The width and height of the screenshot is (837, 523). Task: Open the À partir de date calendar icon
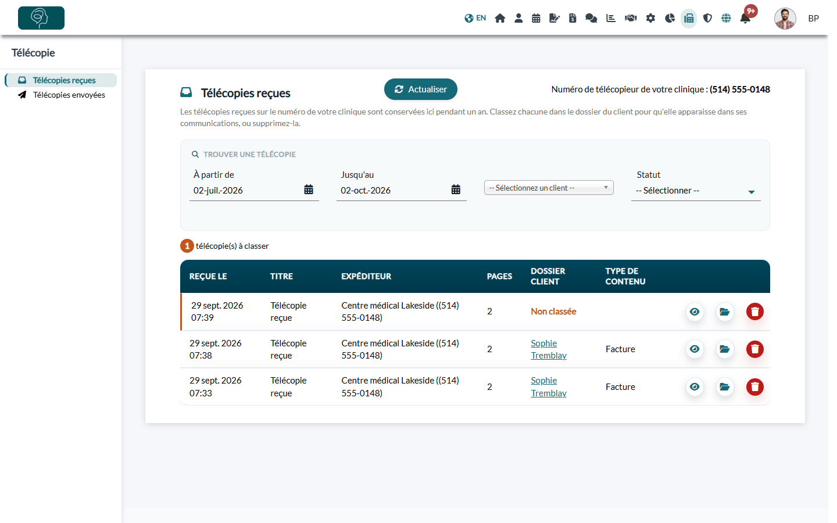[x=309, y=189]
